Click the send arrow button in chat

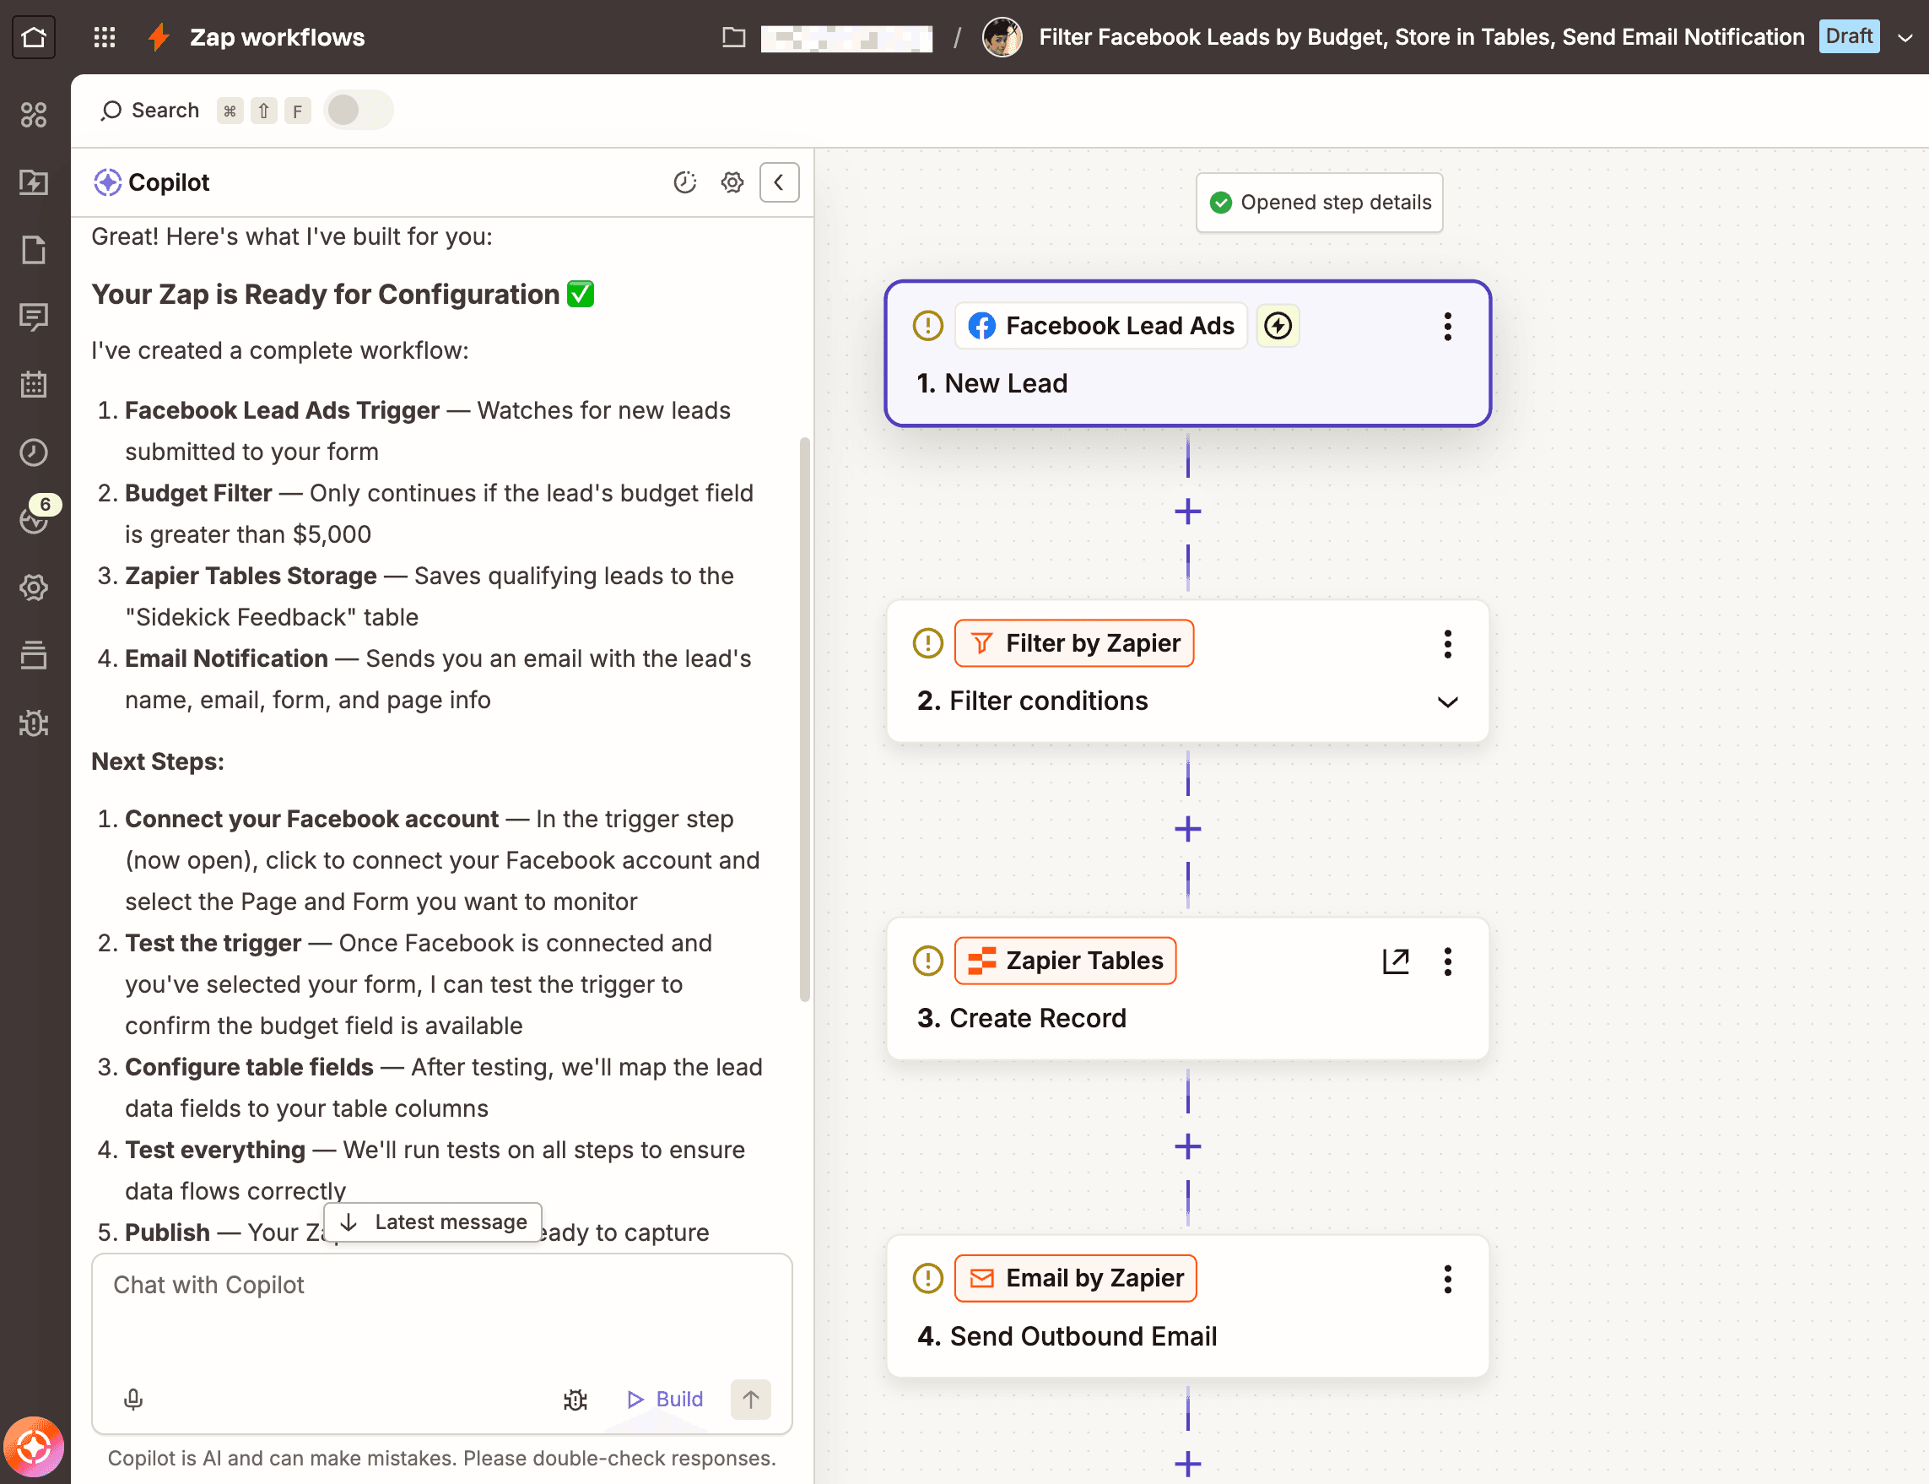[x=750, y=1400]
